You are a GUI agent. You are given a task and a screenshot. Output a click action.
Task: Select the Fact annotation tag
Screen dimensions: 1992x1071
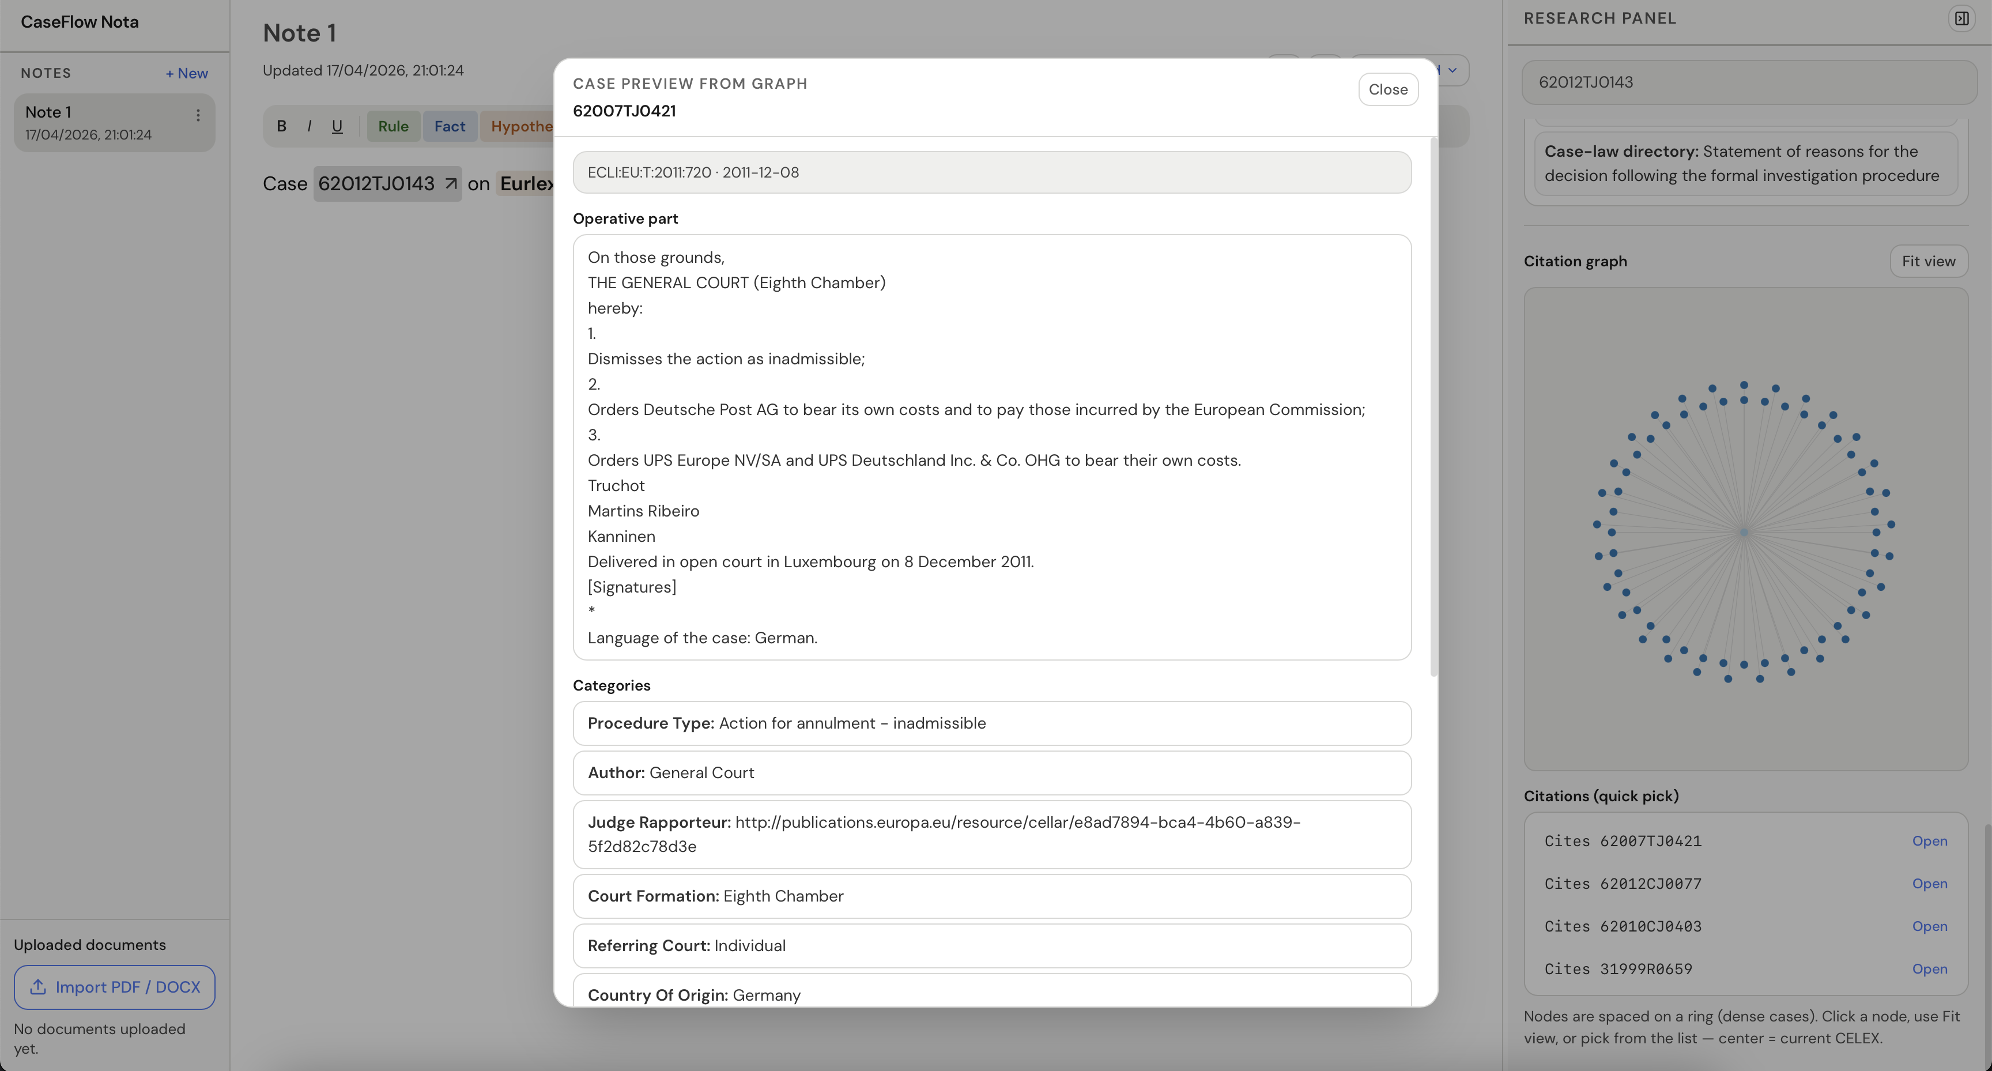pos(449,125)
